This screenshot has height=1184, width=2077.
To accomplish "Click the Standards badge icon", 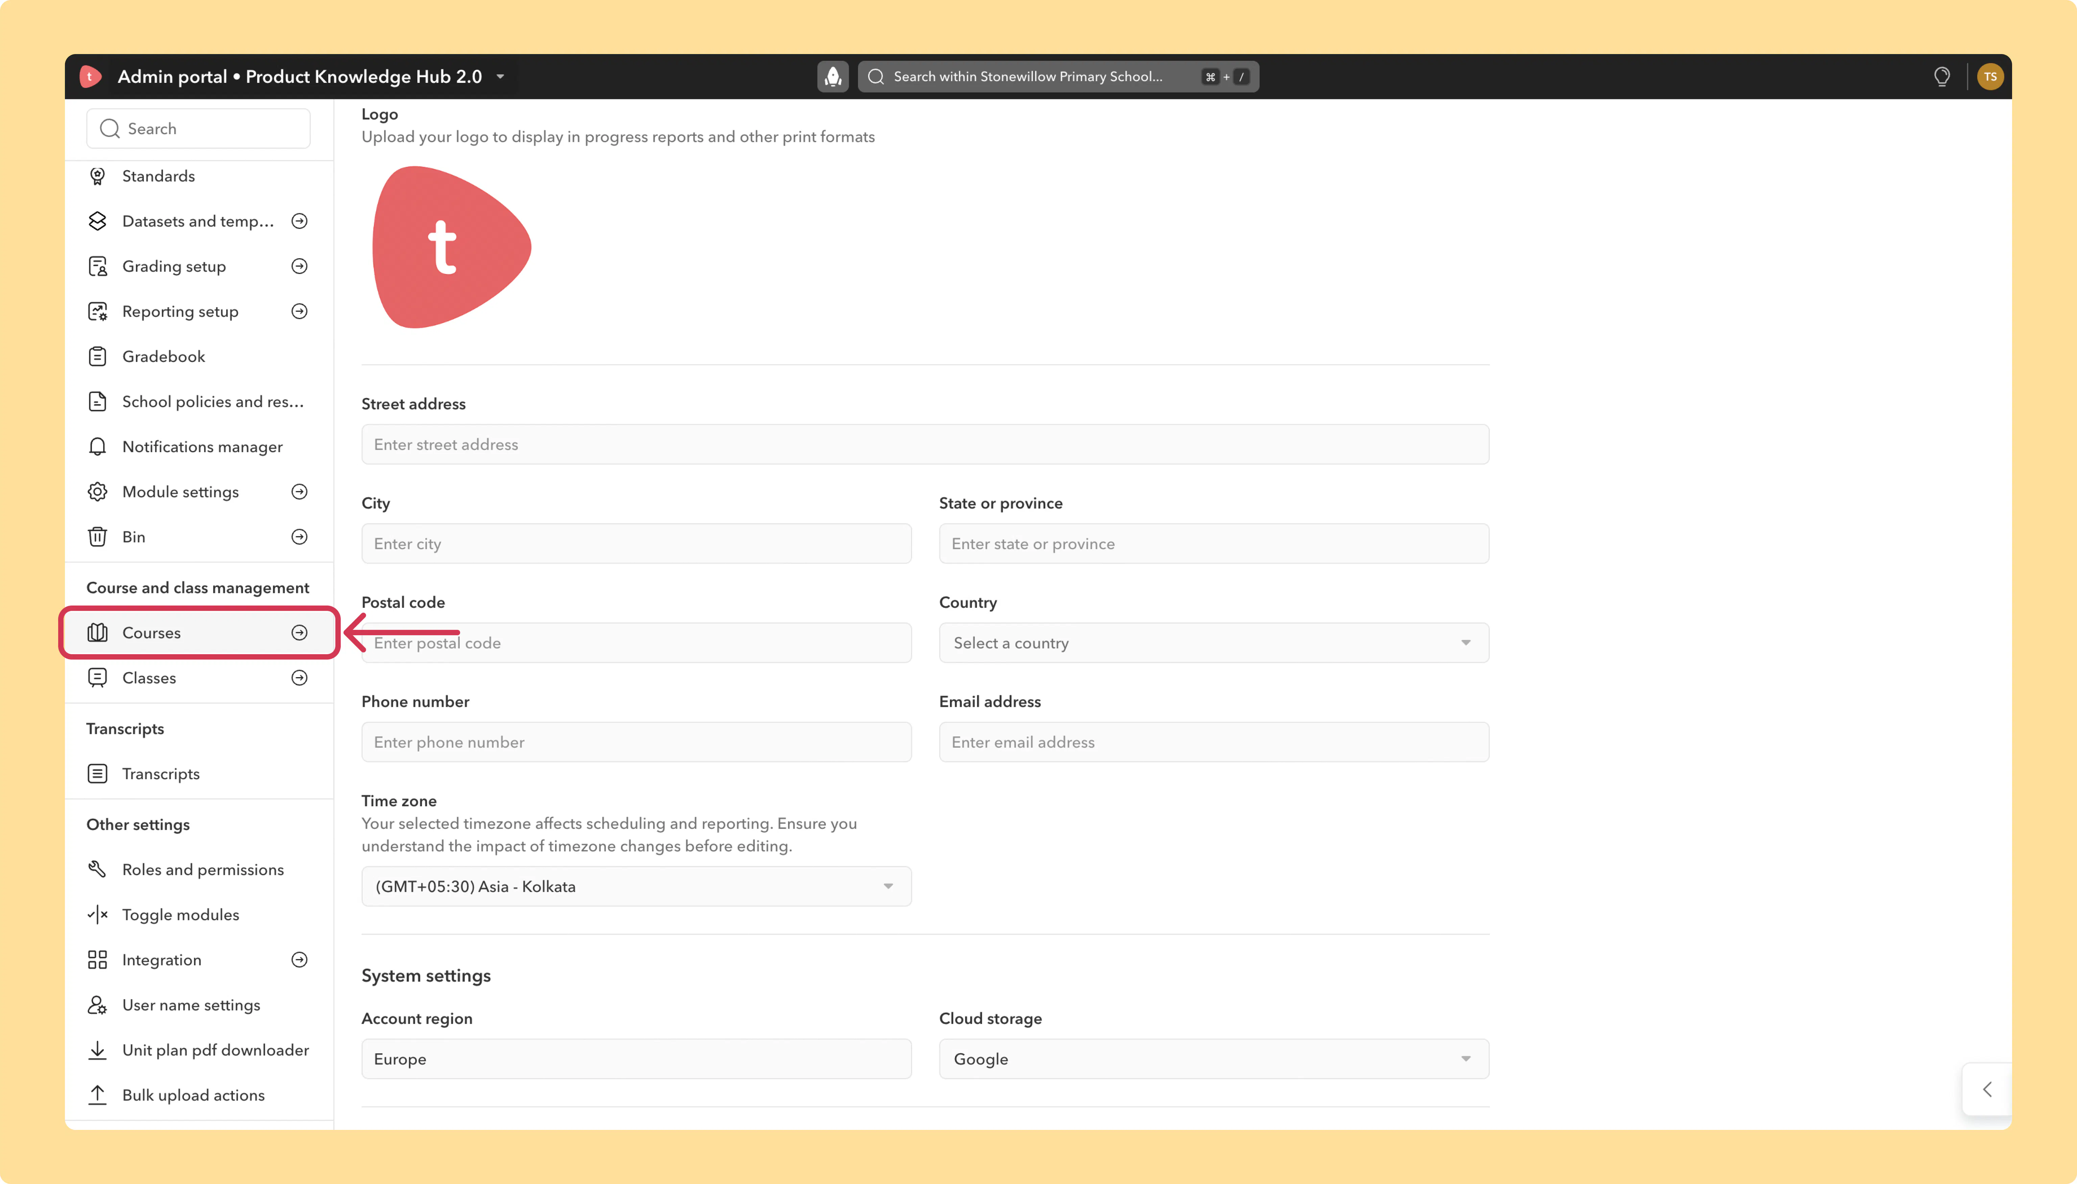I will 98,176.
